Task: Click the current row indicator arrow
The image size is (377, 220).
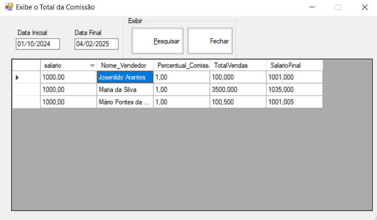Action: 17,78
